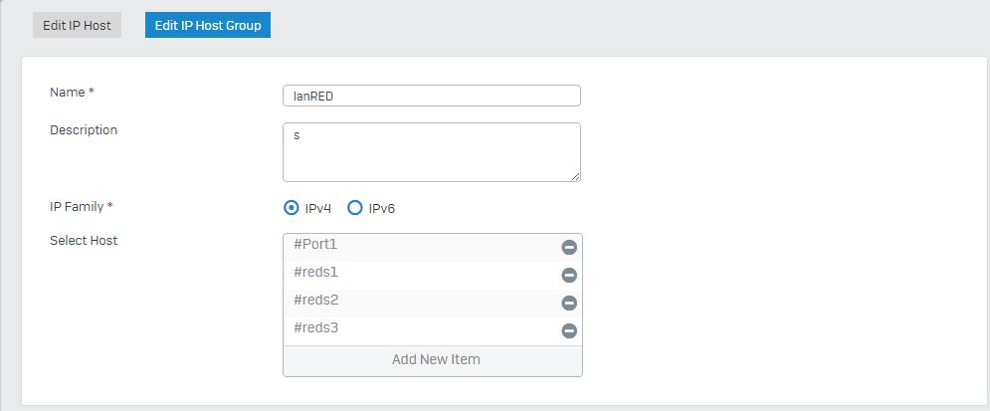Click the IP Family field label
990x411 pixels.
(81, 206)
